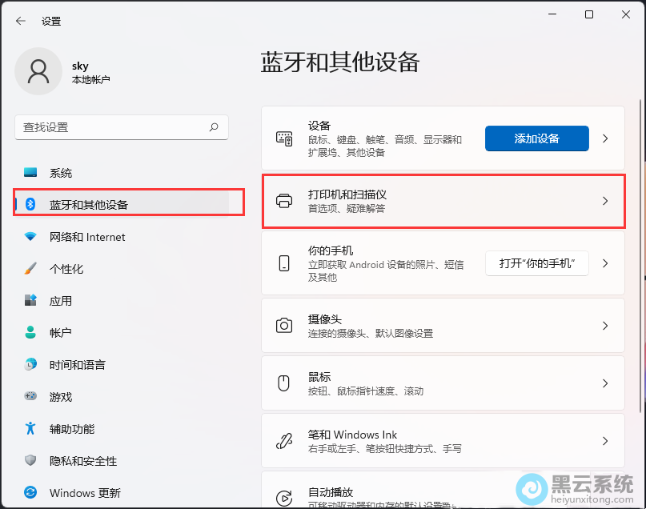Click the 打开"你的手机" button

536,263
